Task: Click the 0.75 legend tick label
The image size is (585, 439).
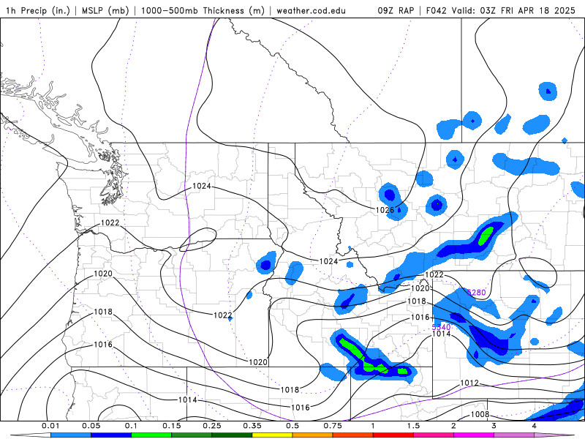Action: pyautogui.click(x=333, y=426)
